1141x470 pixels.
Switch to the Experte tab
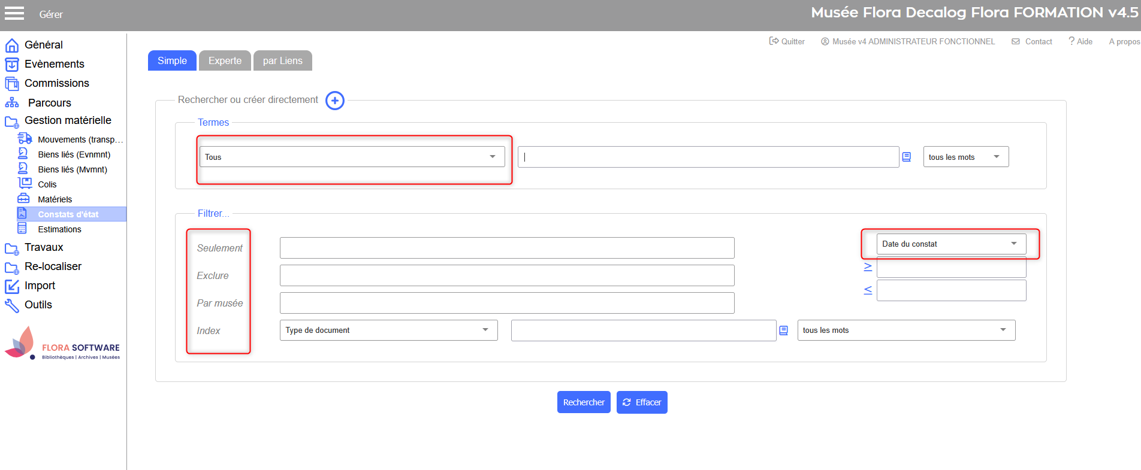coord(225,60)
